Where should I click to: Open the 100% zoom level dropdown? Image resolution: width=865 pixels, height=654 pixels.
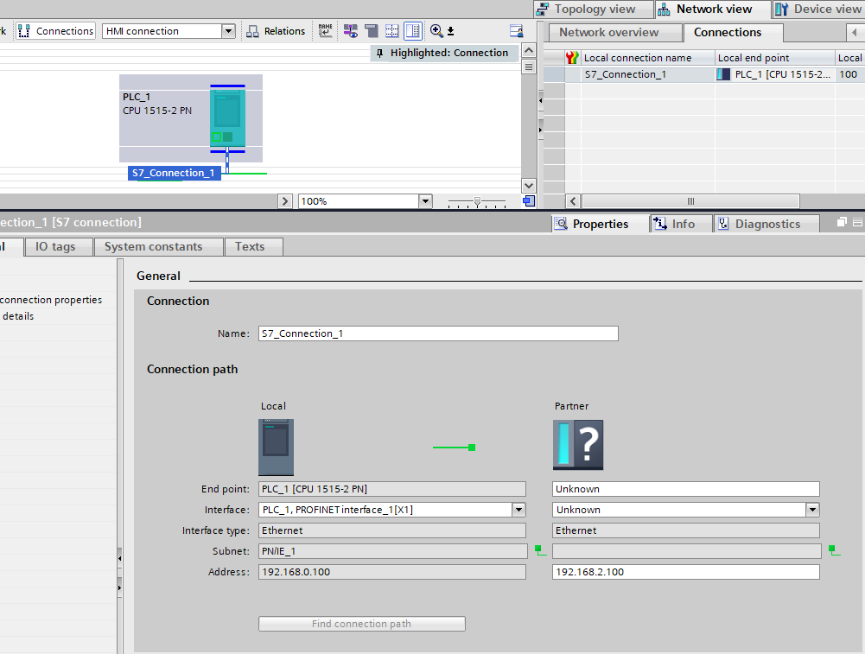[424, 201]
